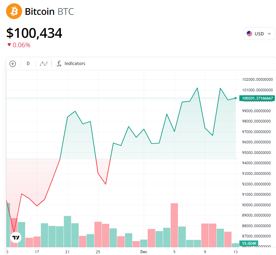Click the 0.06% change percentage
Screen dimensions: 276x255
click(x=21, y=45)
